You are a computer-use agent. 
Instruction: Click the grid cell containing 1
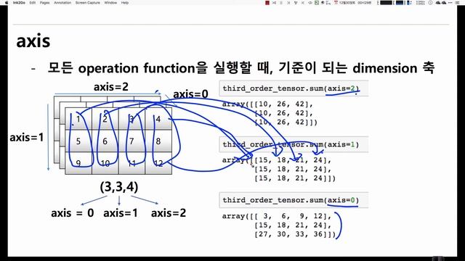click(x=78, y=119)
